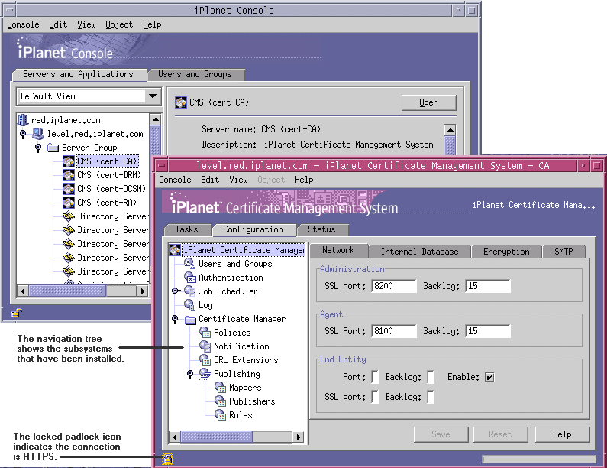Expand the Job Scheduler tree node
Screen dimensions: 607x468
(x=176, y=291)
